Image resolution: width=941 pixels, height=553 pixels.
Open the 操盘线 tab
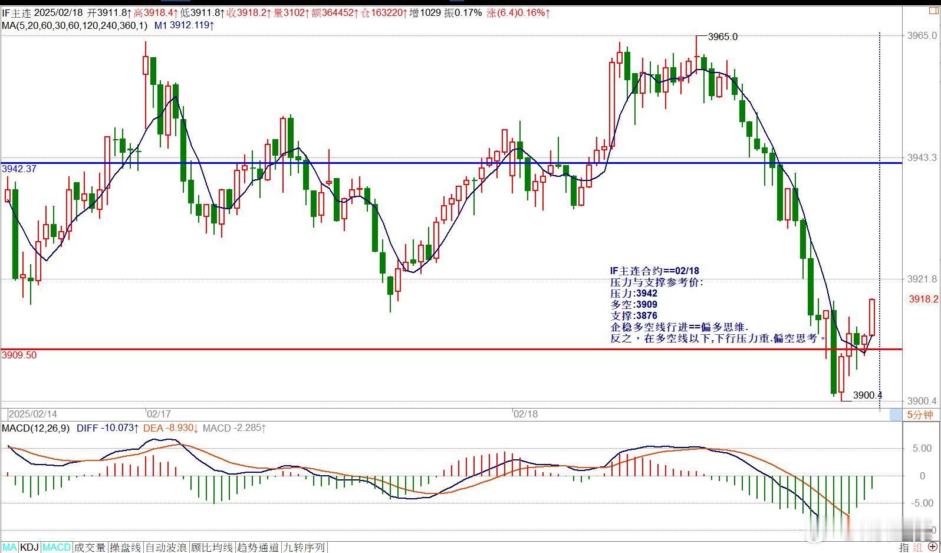(x=126, y=547)
